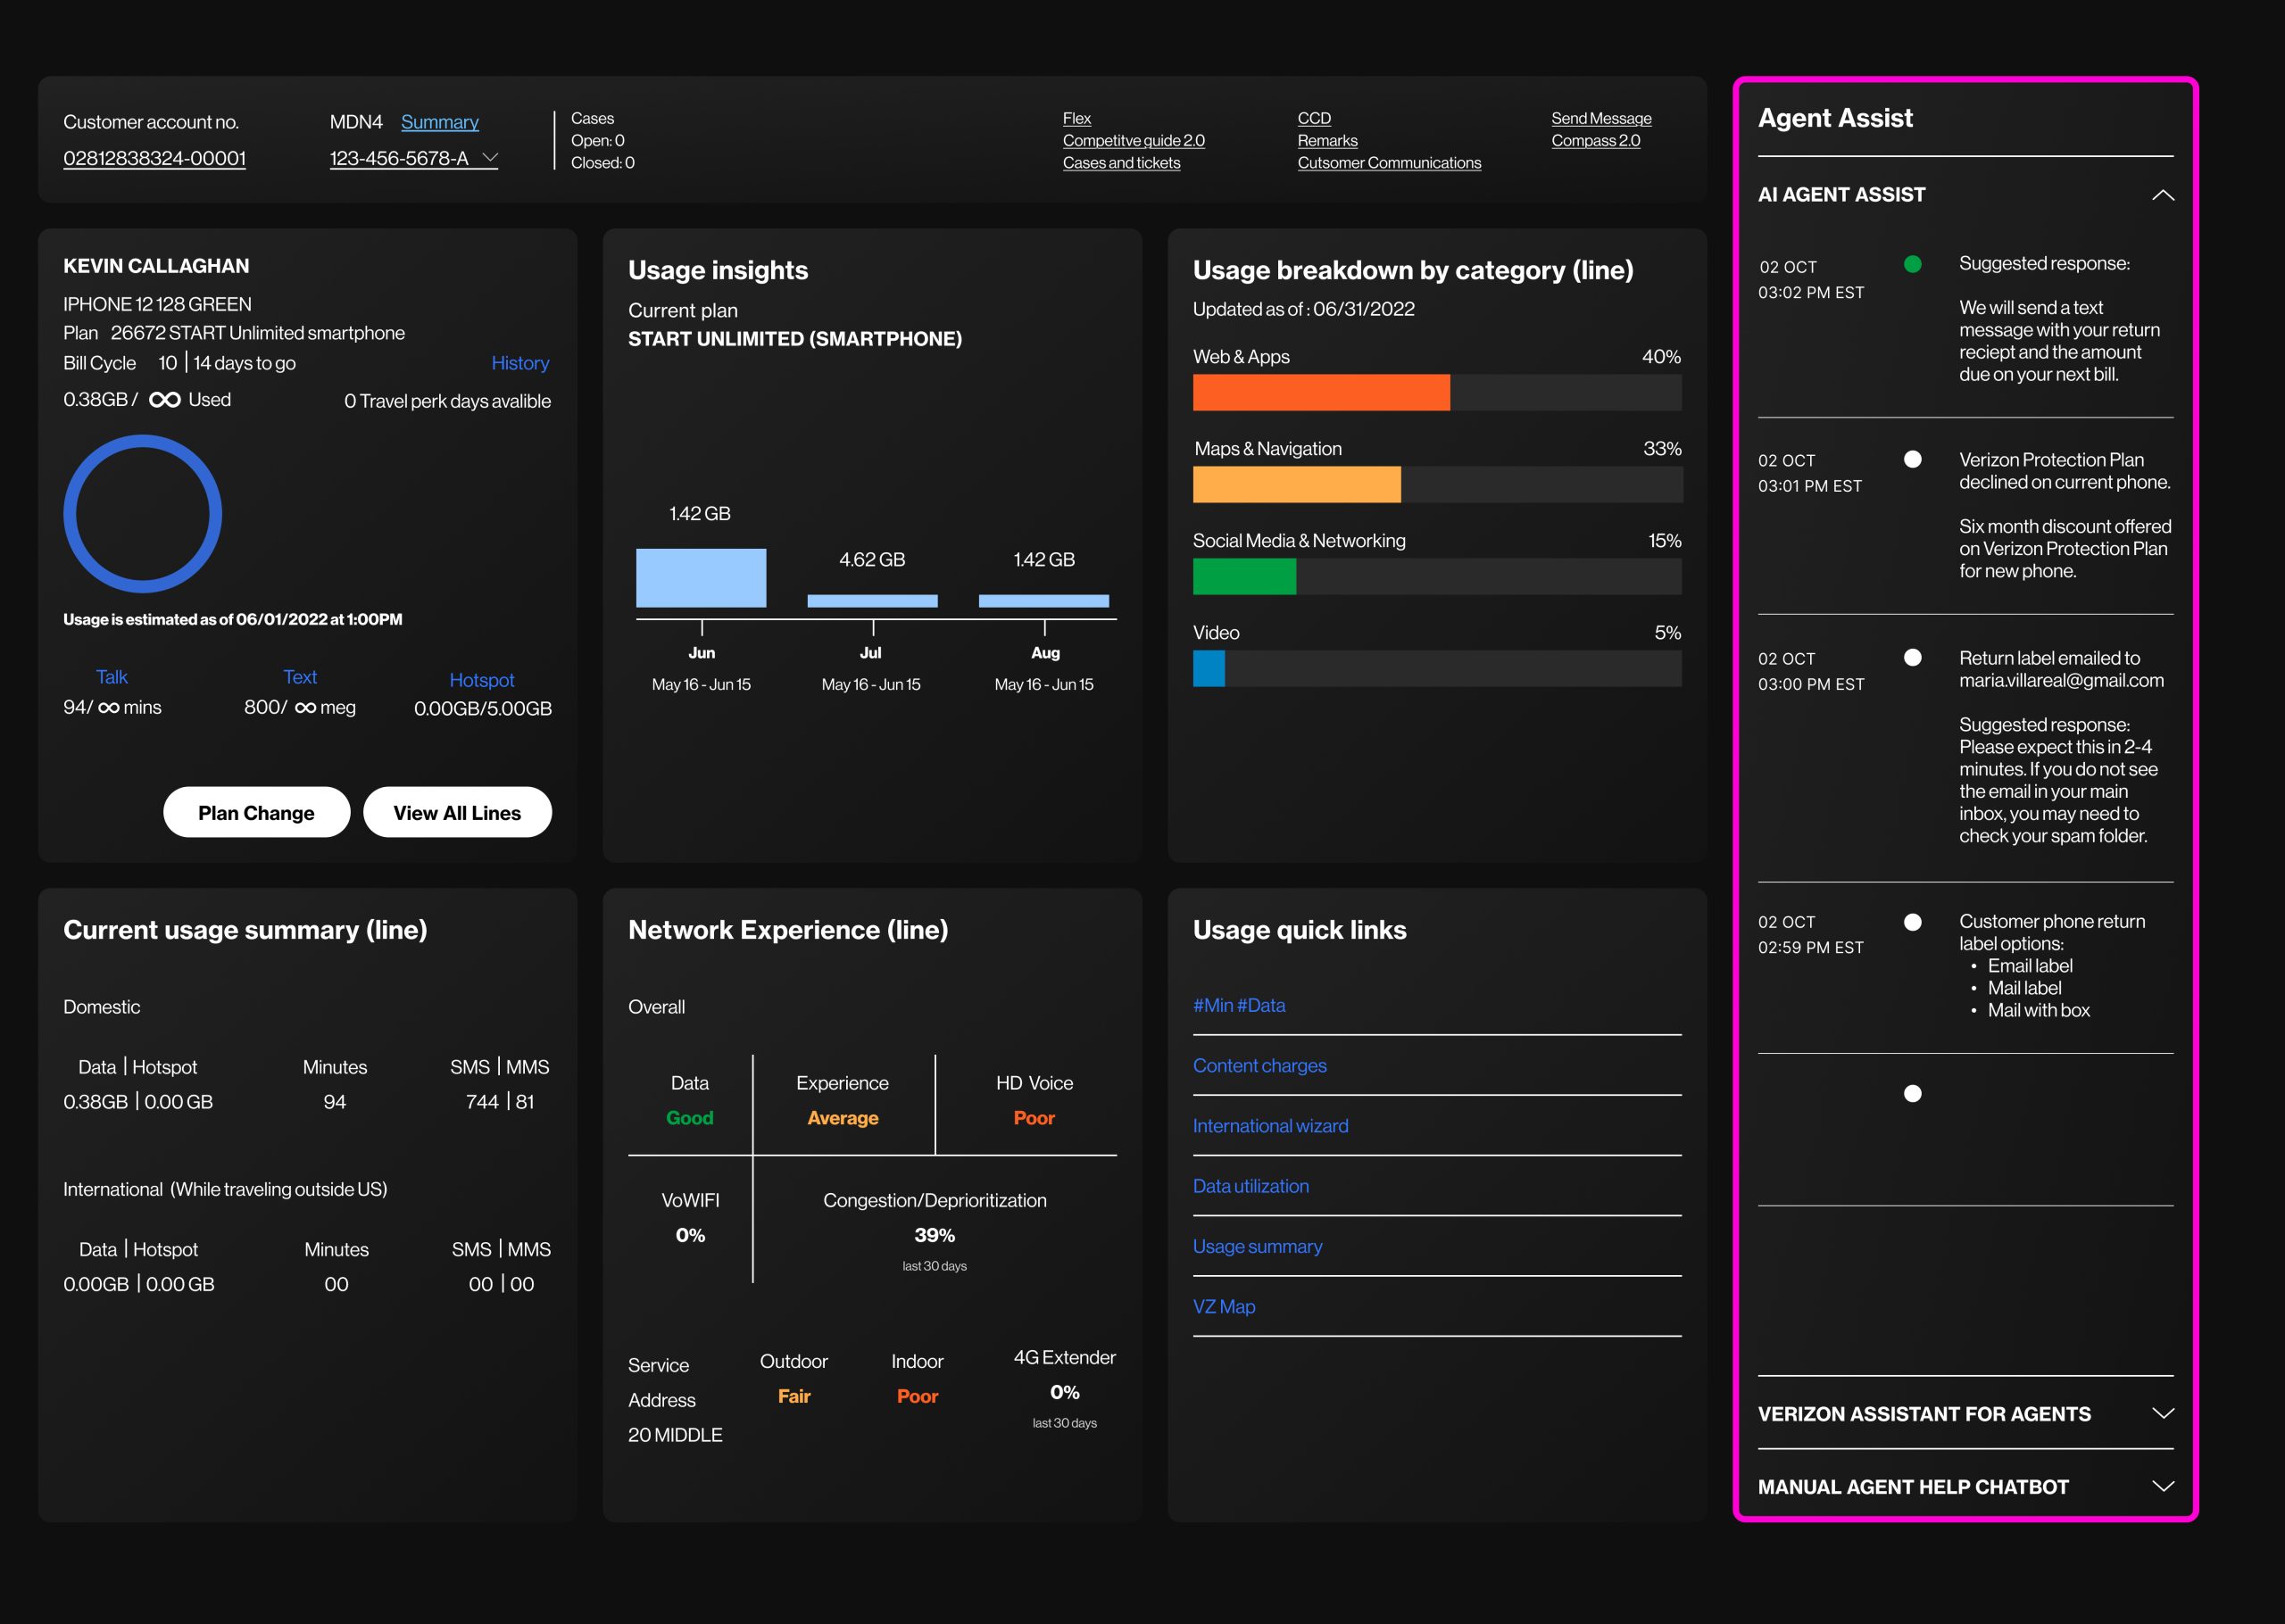Viewport: 2285px width, 1624px height.
Task: Open customer account number 02812838324-00001
Action: coord(154,158)
